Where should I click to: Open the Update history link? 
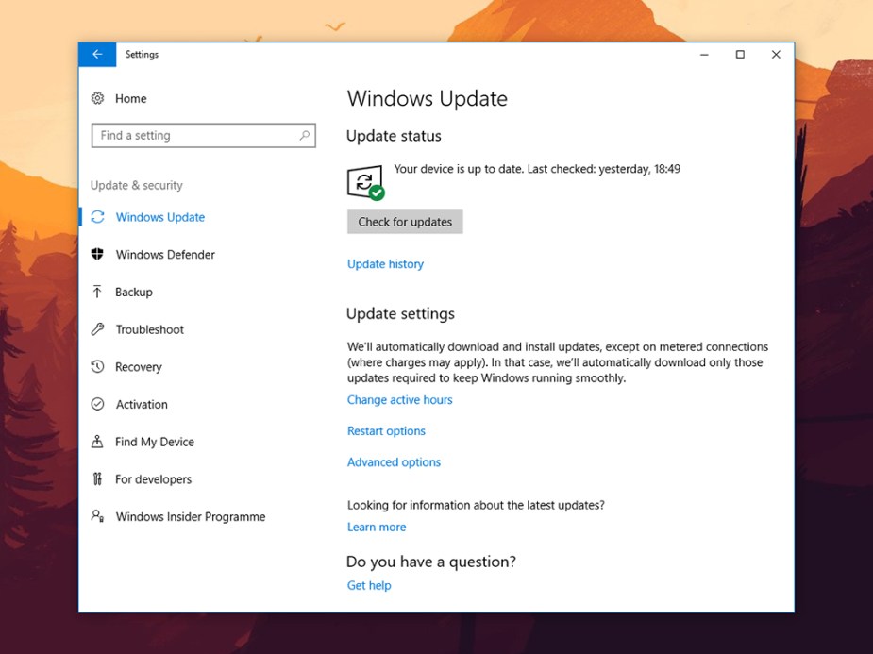pyautogui.click(x=385, y=264)
